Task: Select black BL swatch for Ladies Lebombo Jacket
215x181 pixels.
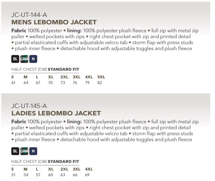Action: pos(15,151)
